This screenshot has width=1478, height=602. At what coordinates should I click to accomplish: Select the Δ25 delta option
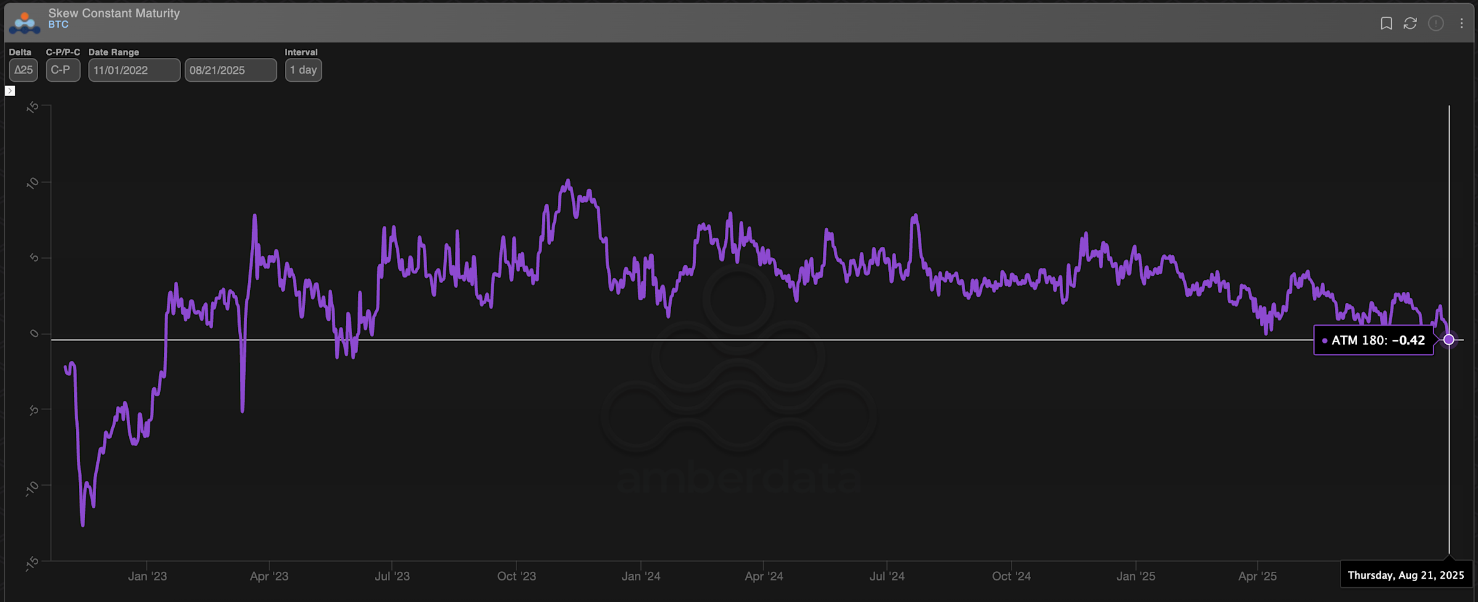click(x=23, y=70)
